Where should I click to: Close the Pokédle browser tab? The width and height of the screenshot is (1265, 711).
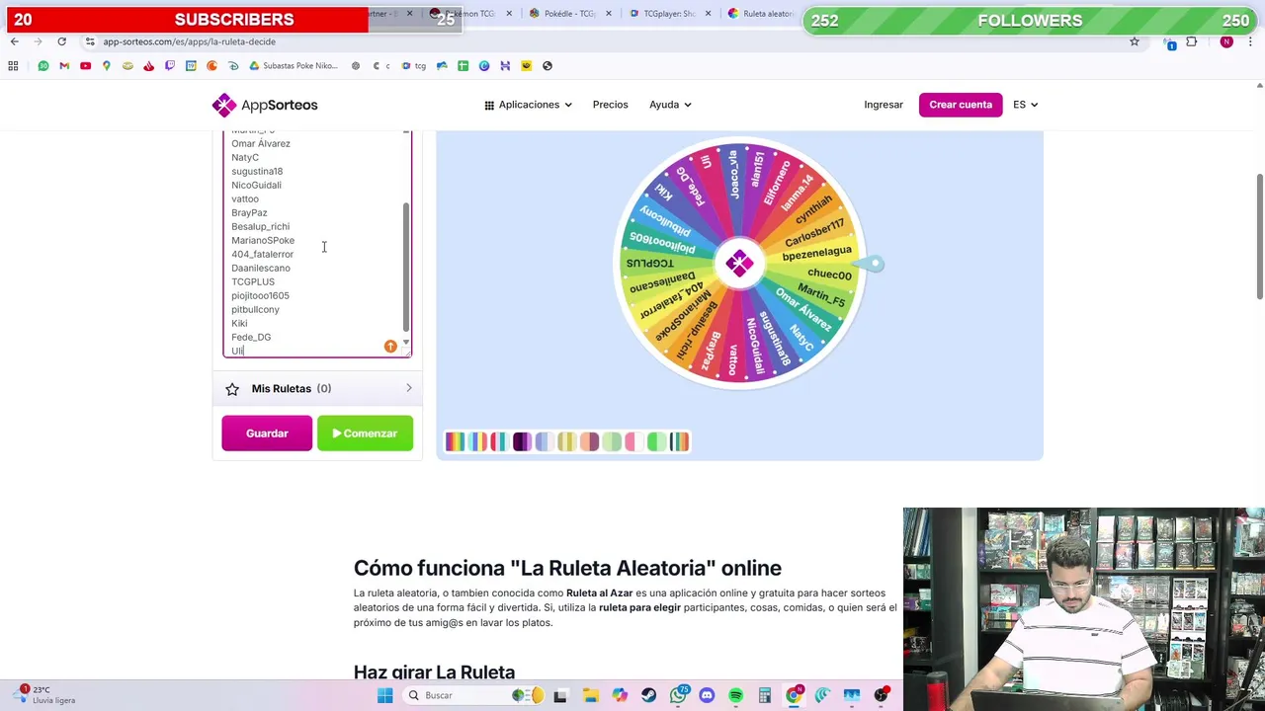(609, 14)
